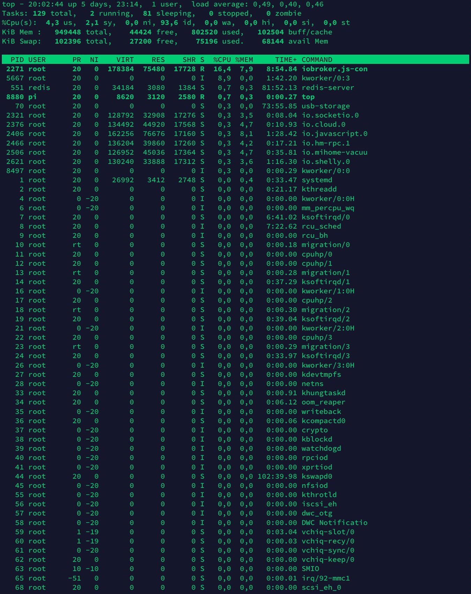Select the 'mm_percpu_wq' command

328,208
